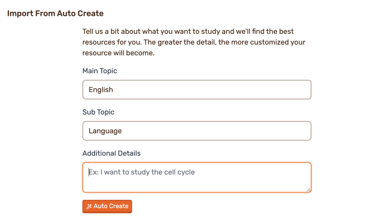This screenshot has width=389, height=220.
Task: Click the word "Language" in Sub Topic
Action: (x=105, y=131)
